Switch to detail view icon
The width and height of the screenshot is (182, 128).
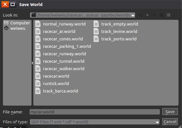coord(176,15)
